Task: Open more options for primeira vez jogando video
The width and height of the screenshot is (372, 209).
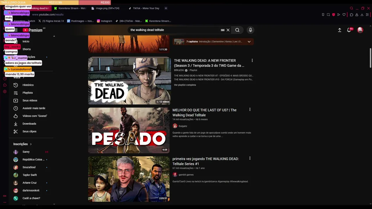Action: click(x=250, y=158)
